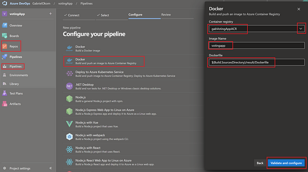Expand the Container registry dropdown arrow
This screenshot has height=172, width=308.
pyautogui.click(x=301, y=29)
